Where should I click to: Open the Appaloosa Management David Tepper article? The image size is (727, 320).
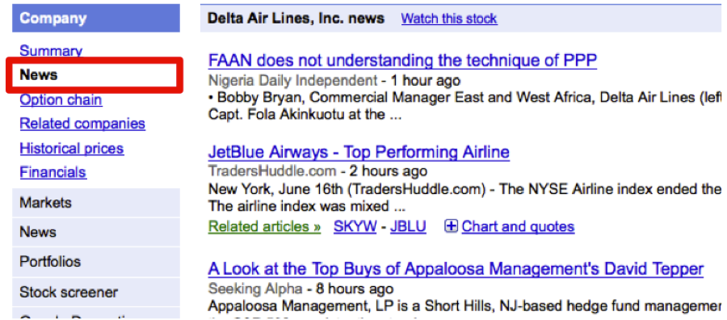[x=456, y=268]
